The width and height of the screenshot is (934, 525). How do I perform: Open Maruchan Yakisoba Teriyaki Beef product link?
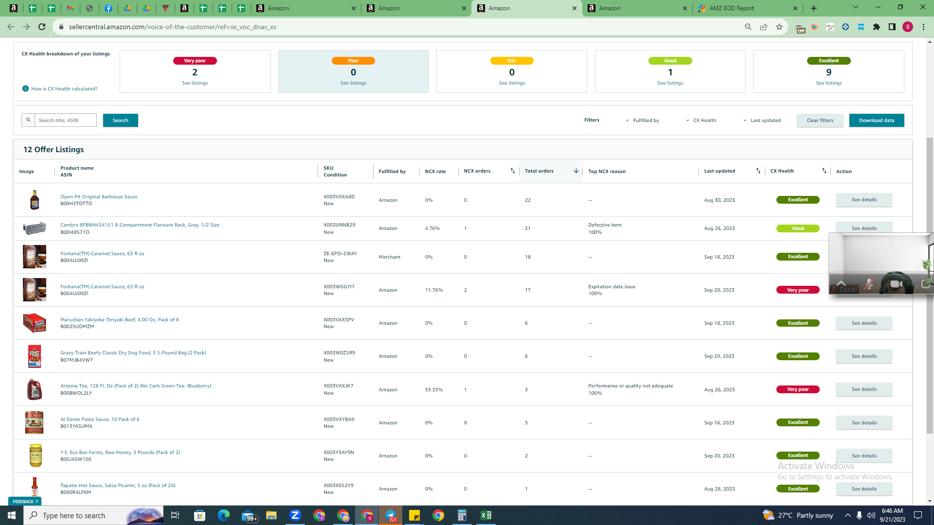click(x=120, y=320)
